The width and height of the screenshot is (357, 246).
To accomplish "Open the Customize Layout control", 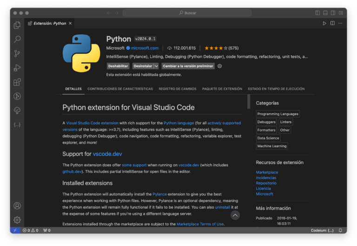I will coord(341,13).
